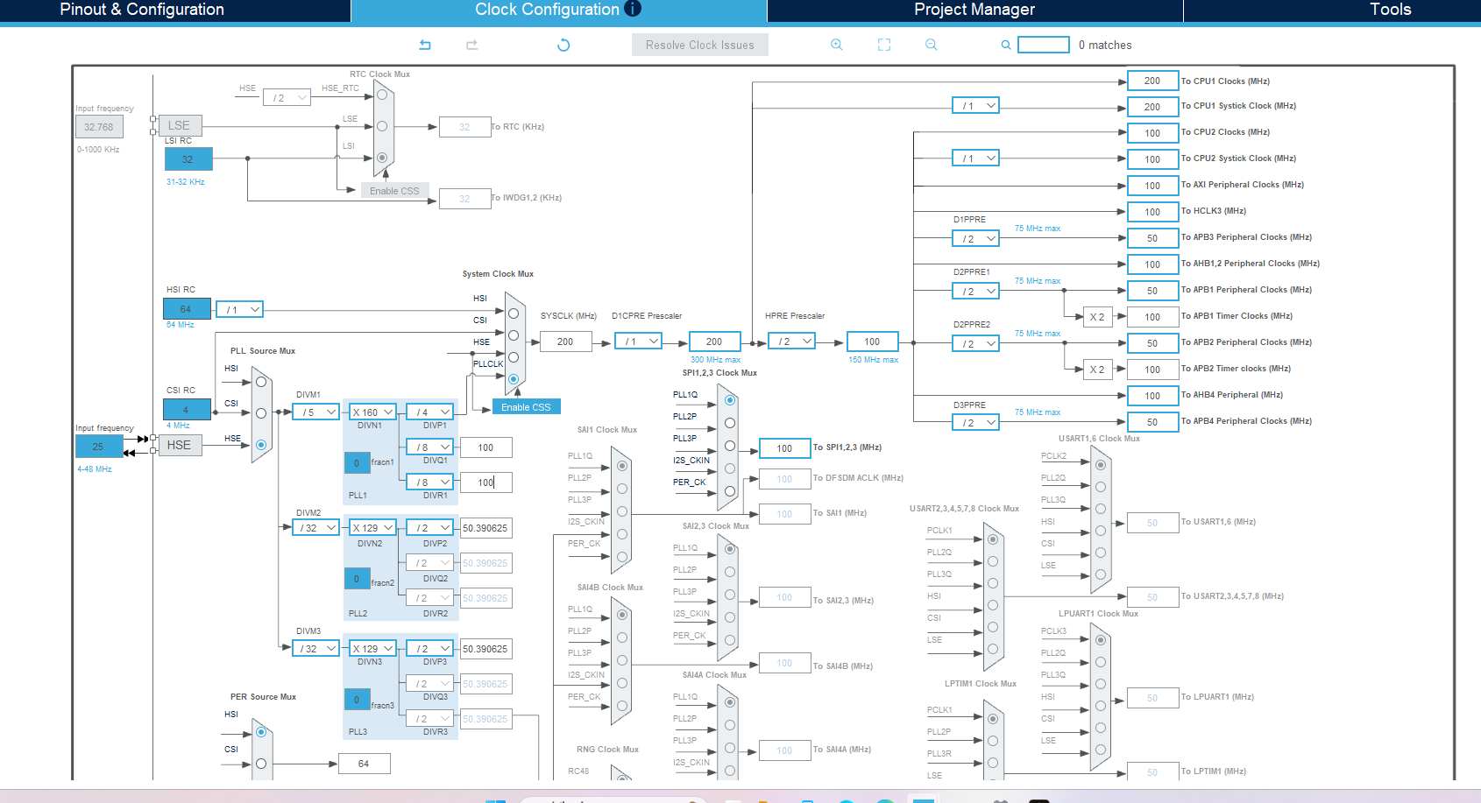Open the D3PPRE /2 dropdown

(976, 422)
